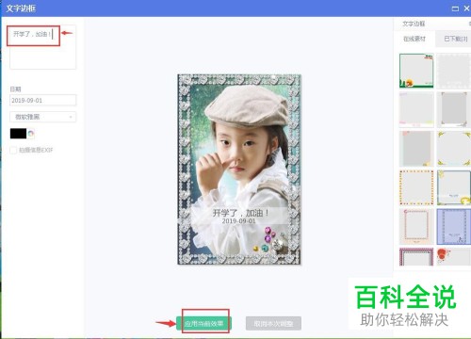Viewport: 471px width, 339px height.
Task: Apply the effect with the 应用当前效果 button
Action: coord(203,323)
